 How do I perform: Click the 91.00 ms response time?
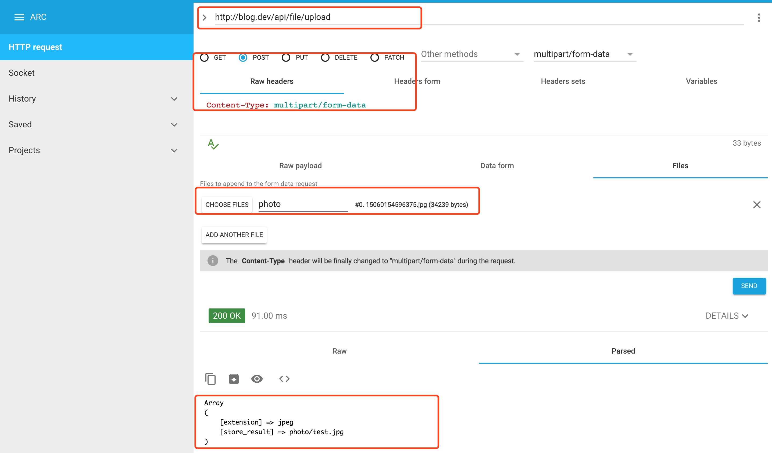point(269,316)
